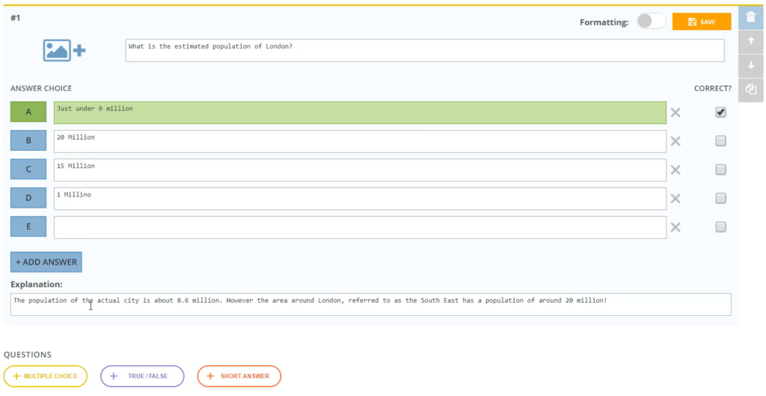Click the add image icon

tap(64, 50)
